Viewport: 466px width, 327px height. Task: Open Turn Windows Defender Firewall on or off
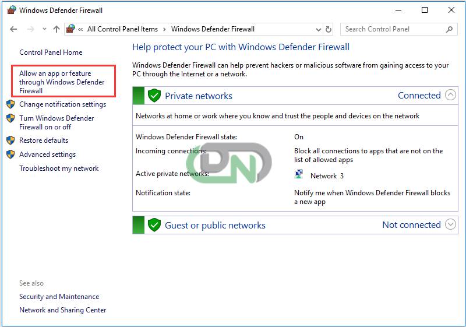pos(57,122)
